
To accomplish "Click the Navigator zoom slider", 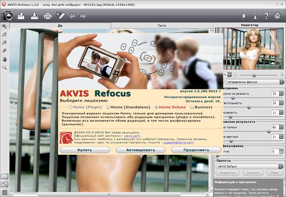I will pos(255,75).
